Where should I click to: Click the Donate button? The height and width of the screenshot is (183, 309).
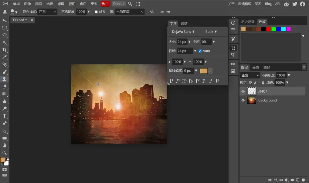pyautogui.click(x=119, y=4)
